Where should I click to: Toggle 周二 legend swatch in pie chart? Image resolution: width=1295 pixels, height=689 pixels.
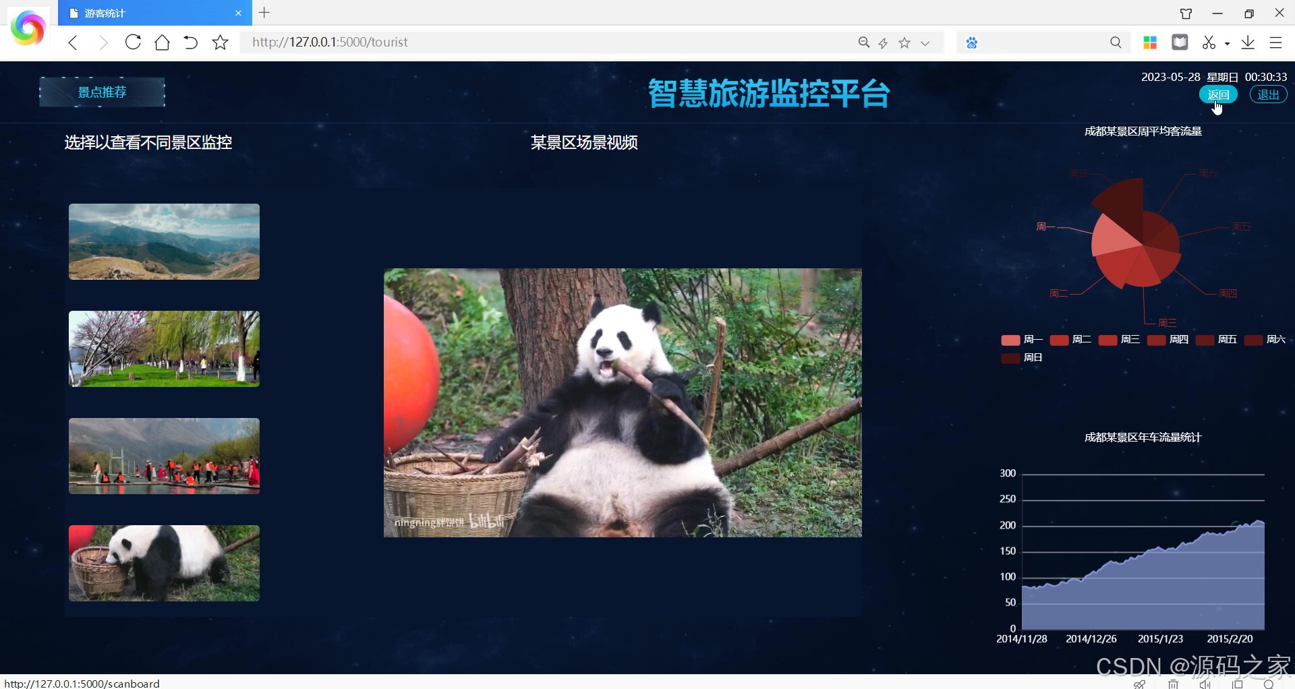pyautogui.click(x=1059, y=340)
